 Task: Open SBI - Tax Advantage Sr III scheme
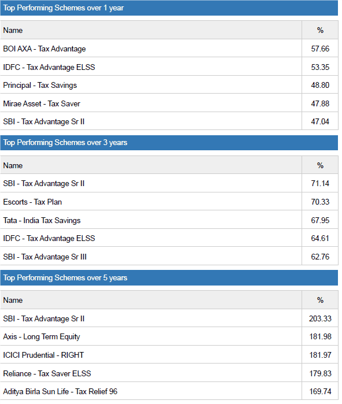(45, 257)
